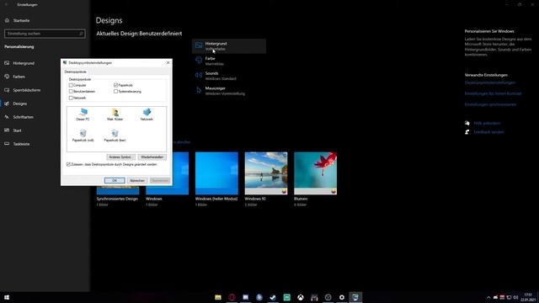
Task: Click the search magnifier in settings search box
Action: (x=82, y=34)
